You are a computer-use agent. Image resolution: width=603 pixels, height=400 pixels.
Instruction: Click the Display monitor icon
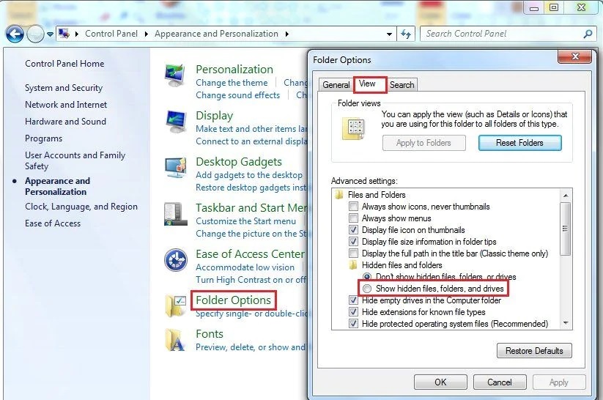(175, 122)
